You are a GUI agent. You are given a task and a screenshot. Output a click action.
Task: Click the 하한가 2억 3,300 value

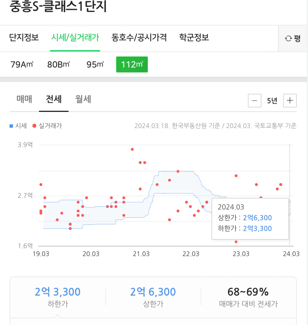pyautogui.click(x=58, y=292)
